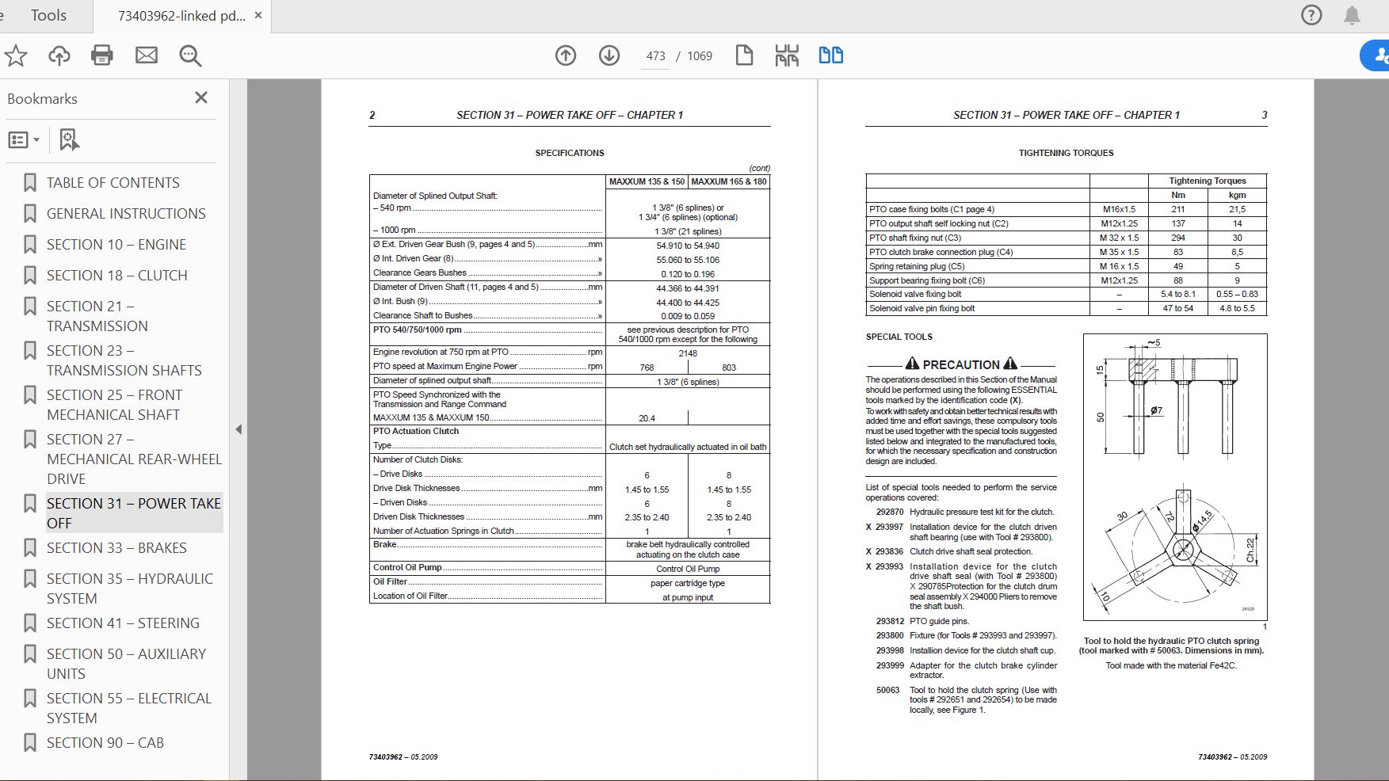The height and width of the screenshot is (781, 1389).
Task: Close the Bookmarks panel
Action: (201, 97)
